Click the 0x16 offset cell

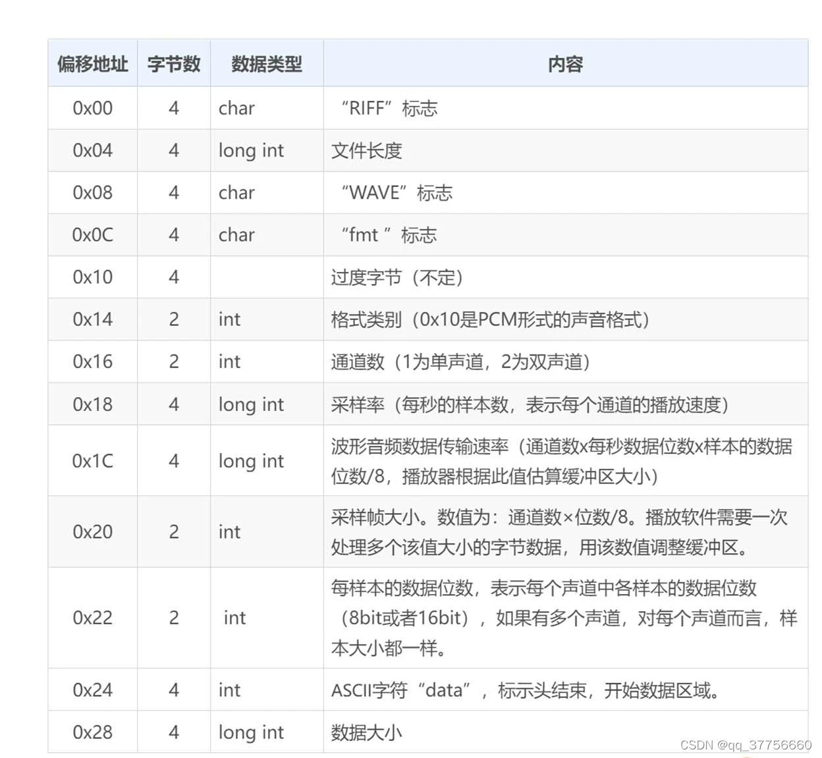(x=92, y=362)
